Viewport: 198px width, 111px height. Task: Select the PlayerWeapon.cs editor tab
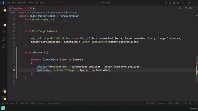22,8
